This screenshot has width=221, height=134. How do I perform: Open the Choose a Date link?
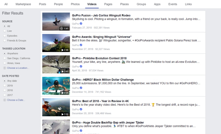16,100
